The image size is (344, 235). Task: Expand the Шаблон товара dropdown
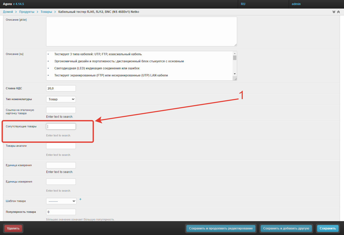point(61,201)
